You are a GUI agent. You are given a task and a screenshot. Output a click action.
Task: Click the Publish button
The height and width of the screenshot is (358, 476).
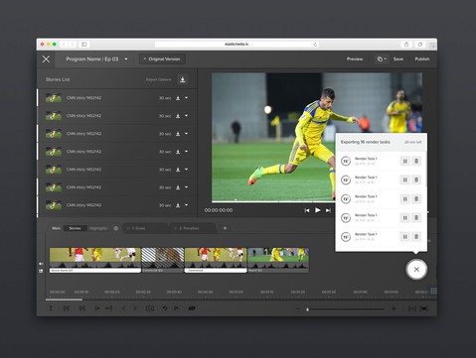point(422,60)
